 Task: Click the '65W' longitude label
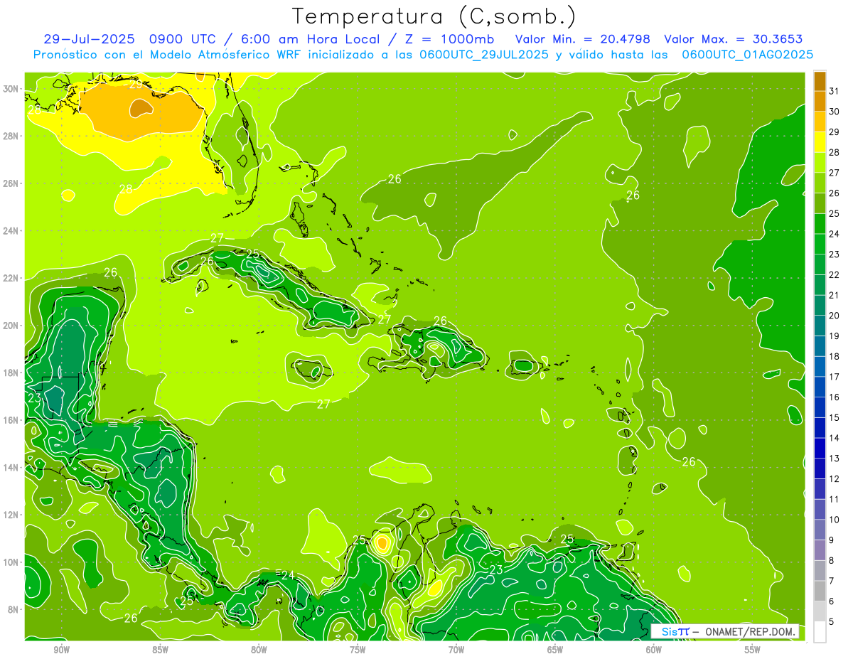click(555, 650)
